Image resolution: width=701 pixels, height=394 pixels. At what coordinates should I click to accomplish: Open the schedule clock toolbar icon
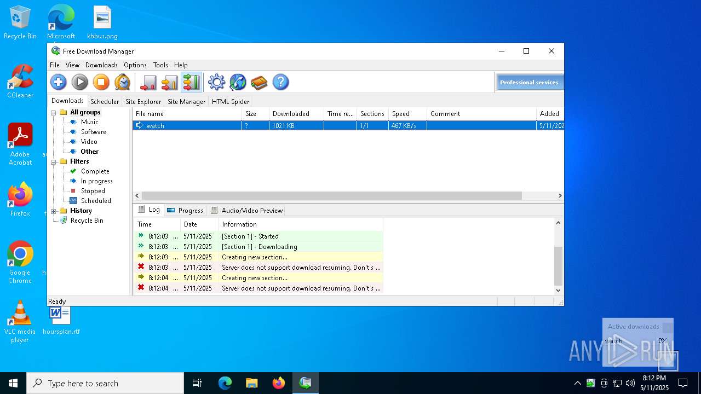point(123,82)
